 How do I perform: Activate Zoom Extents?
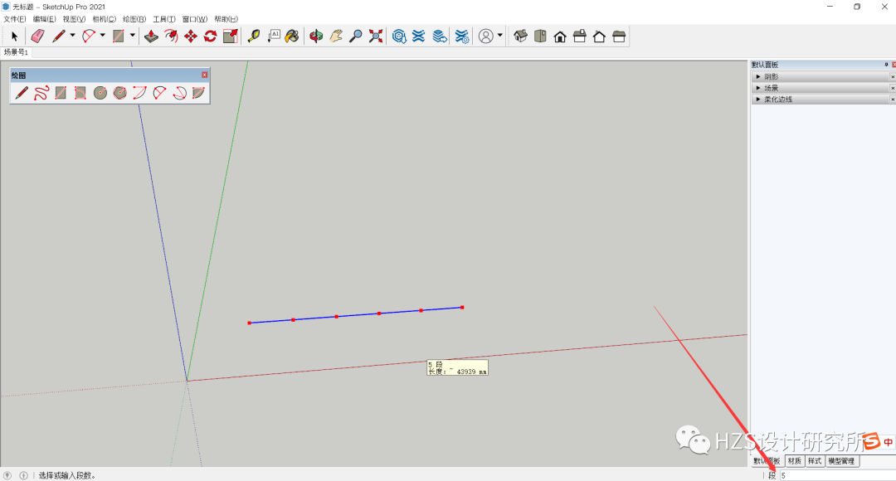[x=374, y=36]
